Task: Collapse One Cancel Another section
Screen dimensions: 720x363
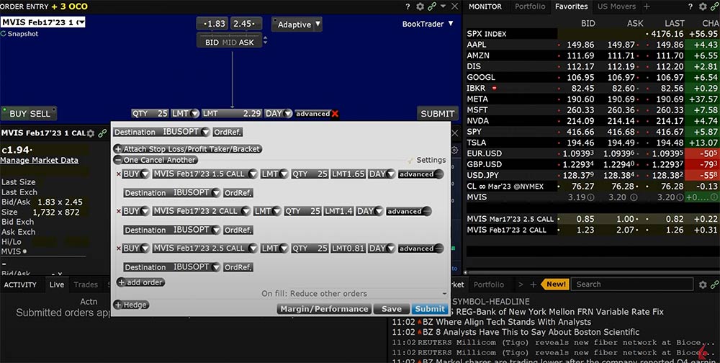Action: (118, 160)
